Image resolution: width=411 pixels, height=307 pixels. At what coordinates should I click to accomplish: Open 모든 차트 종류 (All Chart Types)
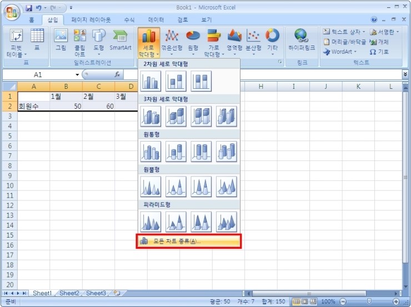[x=189, y=241]
